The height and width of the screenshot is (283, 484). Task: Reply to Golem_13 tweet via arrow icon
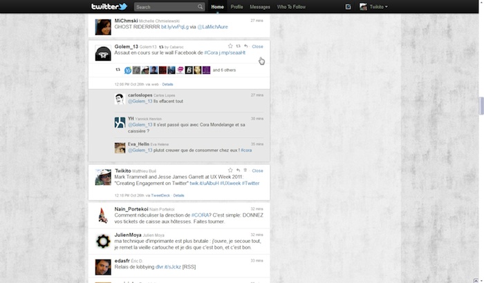pyautogui.click(x=246, y=46)
